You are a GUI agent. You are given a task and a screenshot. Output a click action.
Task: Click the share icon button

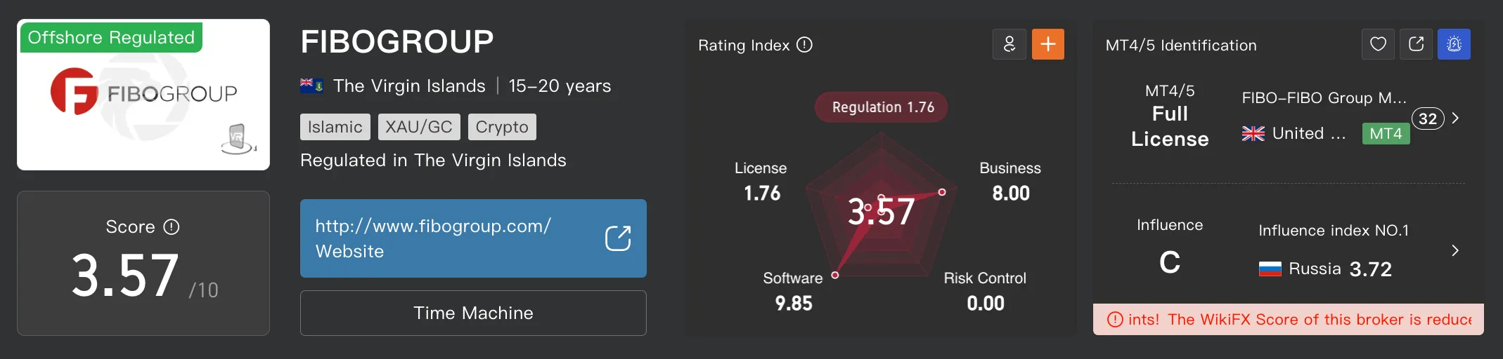tap(1417, 44)
